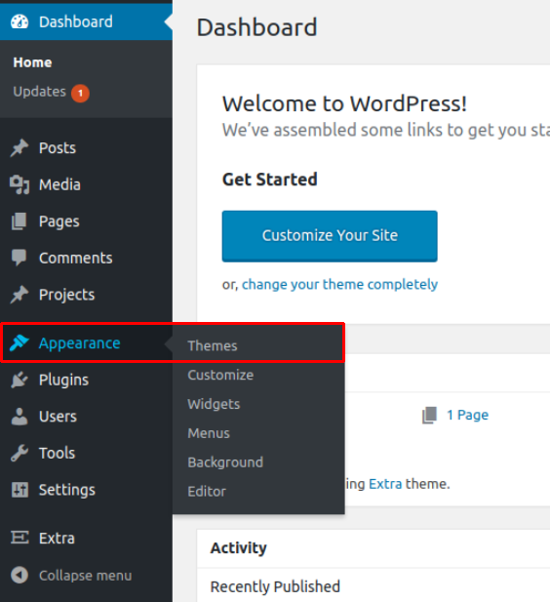Viewport: 550px width, 602px height.
Task: Click the Dashboard page title
Action: (x=256, y=27)
